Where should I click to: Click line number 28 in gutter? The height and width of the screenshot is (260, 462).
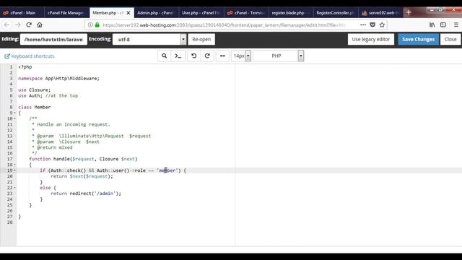9,222
